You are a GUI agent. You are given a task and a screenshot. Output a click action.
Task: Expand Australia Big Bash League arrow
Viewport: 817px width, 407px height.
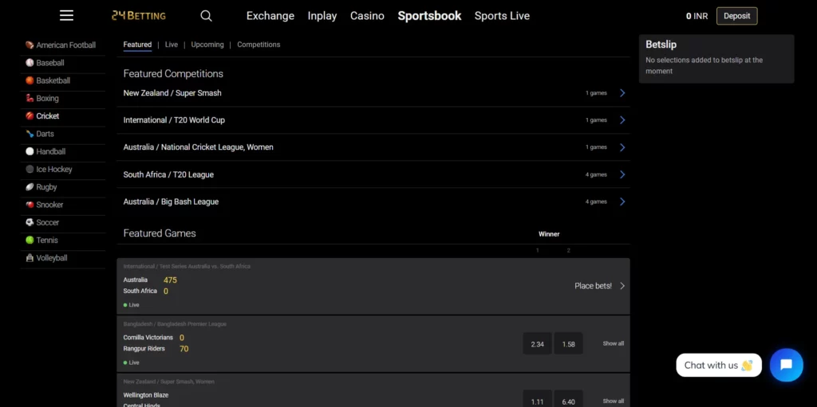click(622, 202)
